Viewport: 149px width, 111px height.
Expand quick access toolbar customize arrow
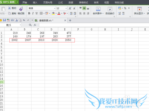32,20
